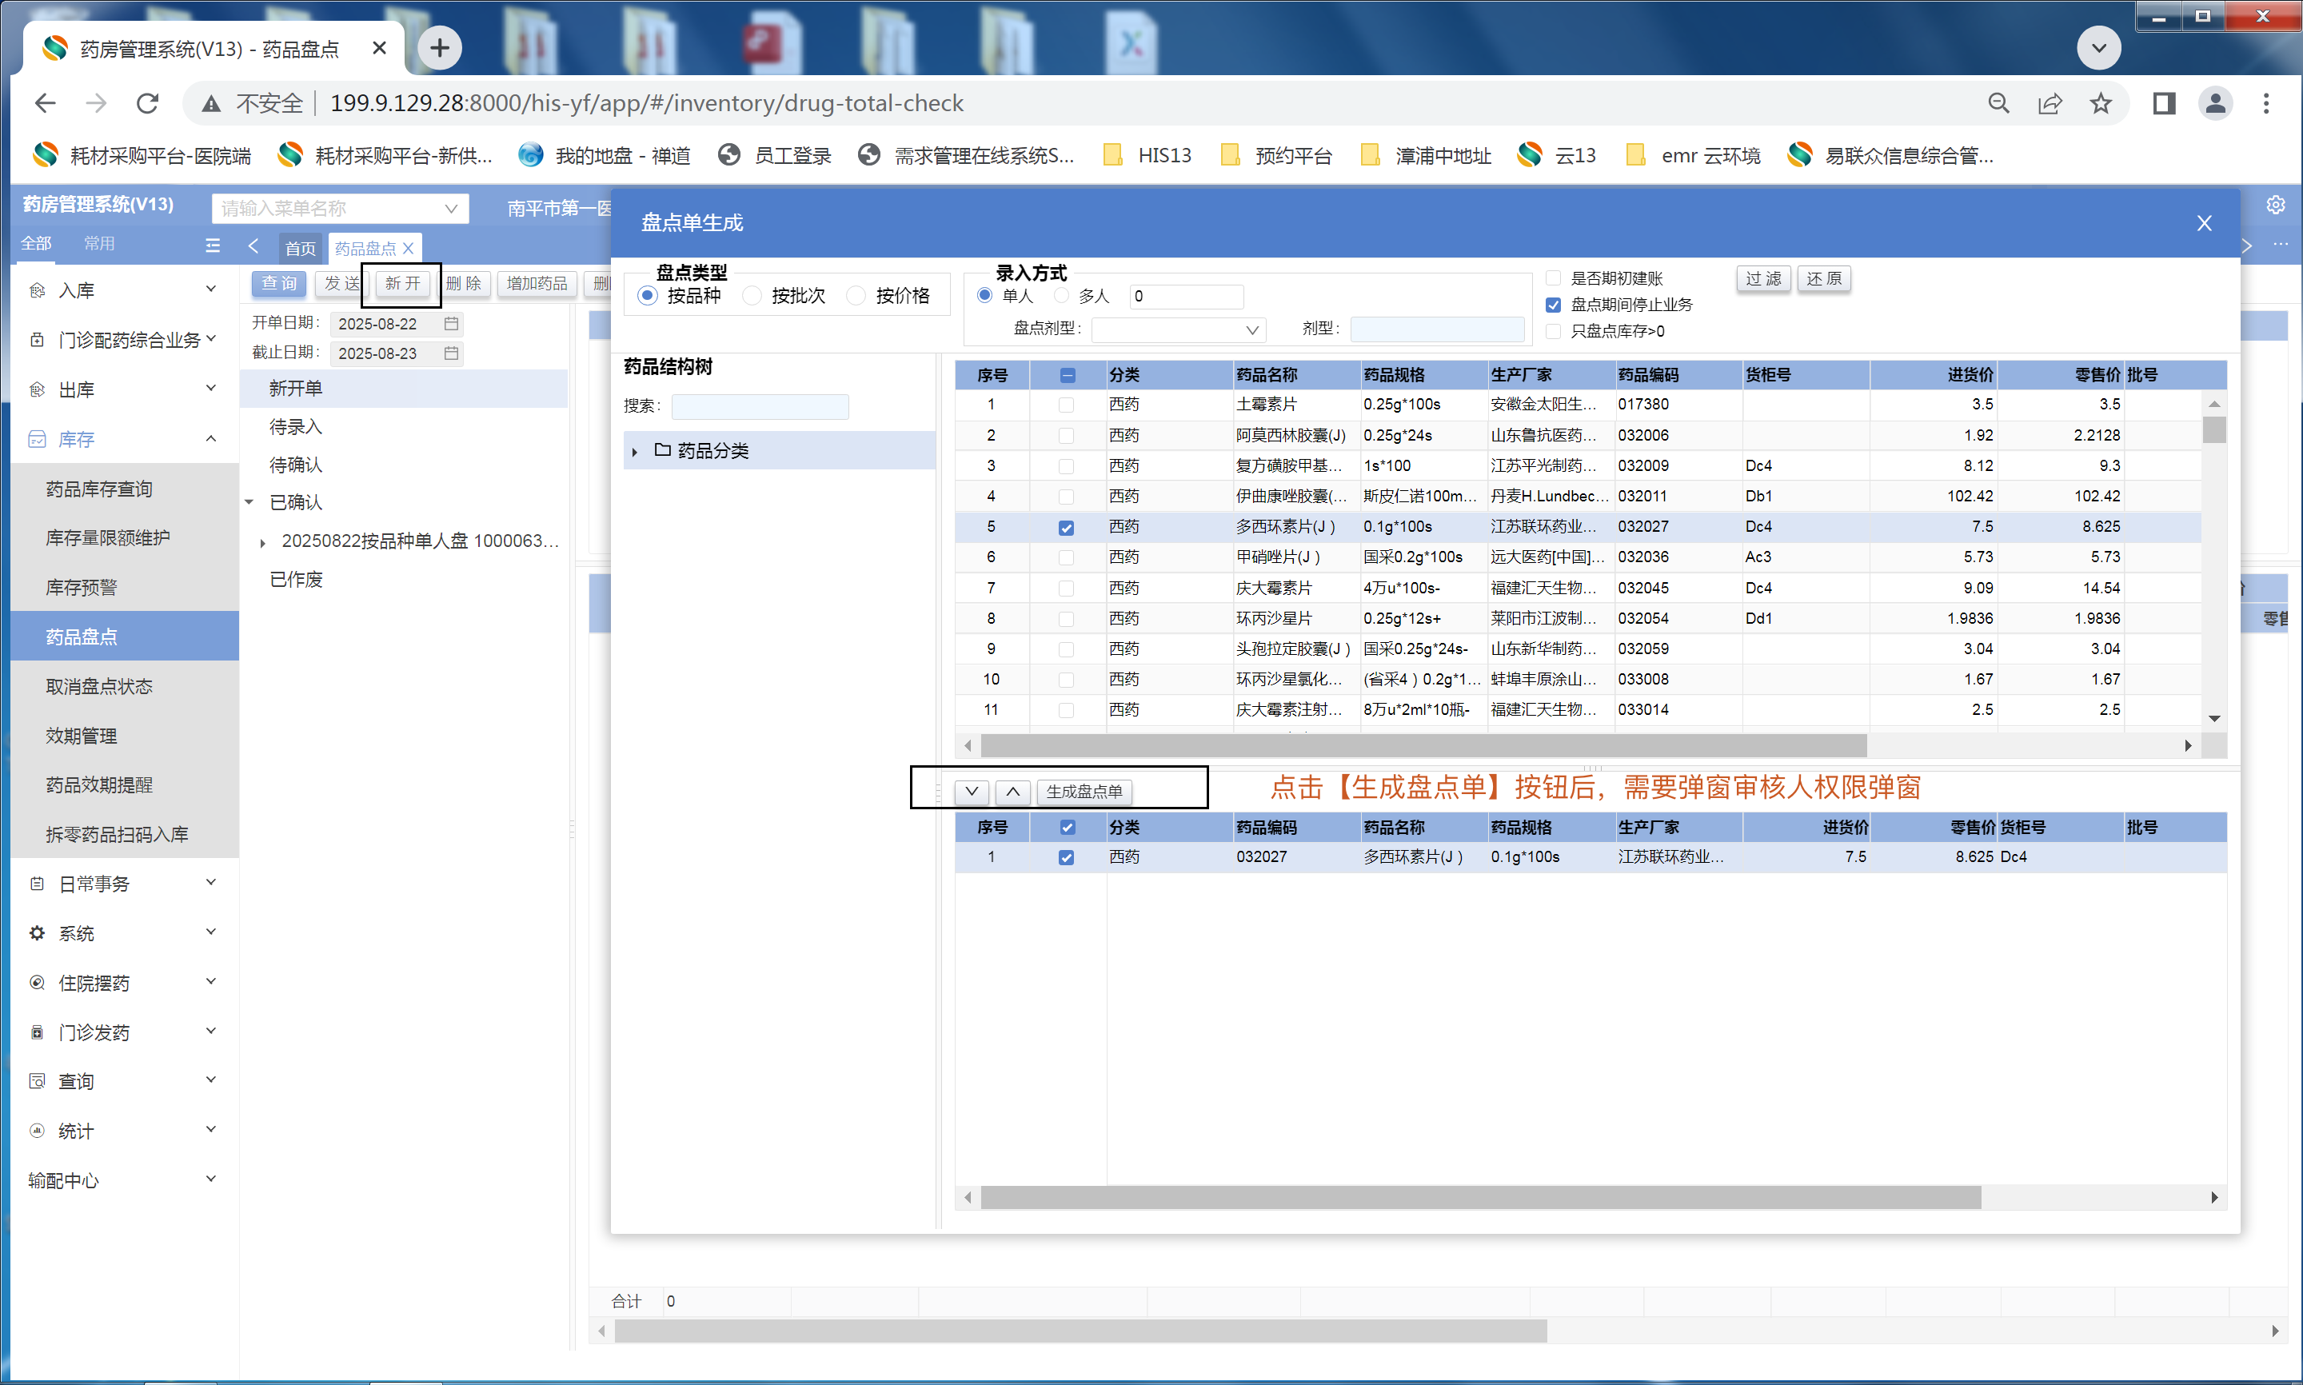Open the 盘点剂型 dropdown
The image size is (2303, 1385).
(x=1179, y=329)
